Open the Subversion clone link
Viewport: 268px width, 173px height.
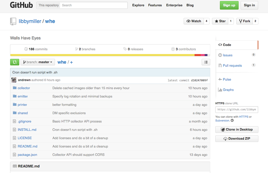(x=222, y=120)
